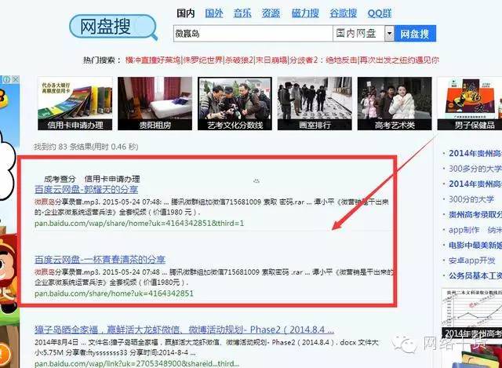Open sidebar link 300分的大学
Screen dimensions: 502x368
[471, 199]
